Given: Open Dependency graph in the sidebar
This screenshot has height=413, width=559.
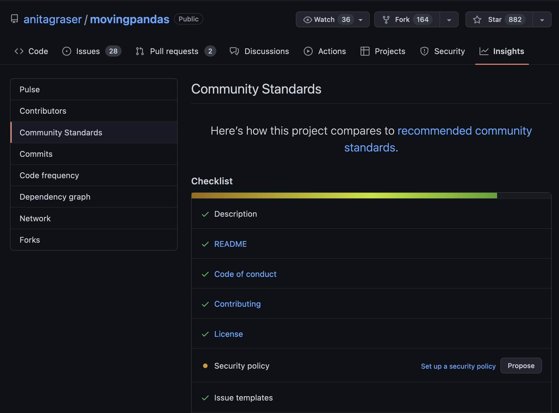Looking at the screenshot, I should 94,197.
